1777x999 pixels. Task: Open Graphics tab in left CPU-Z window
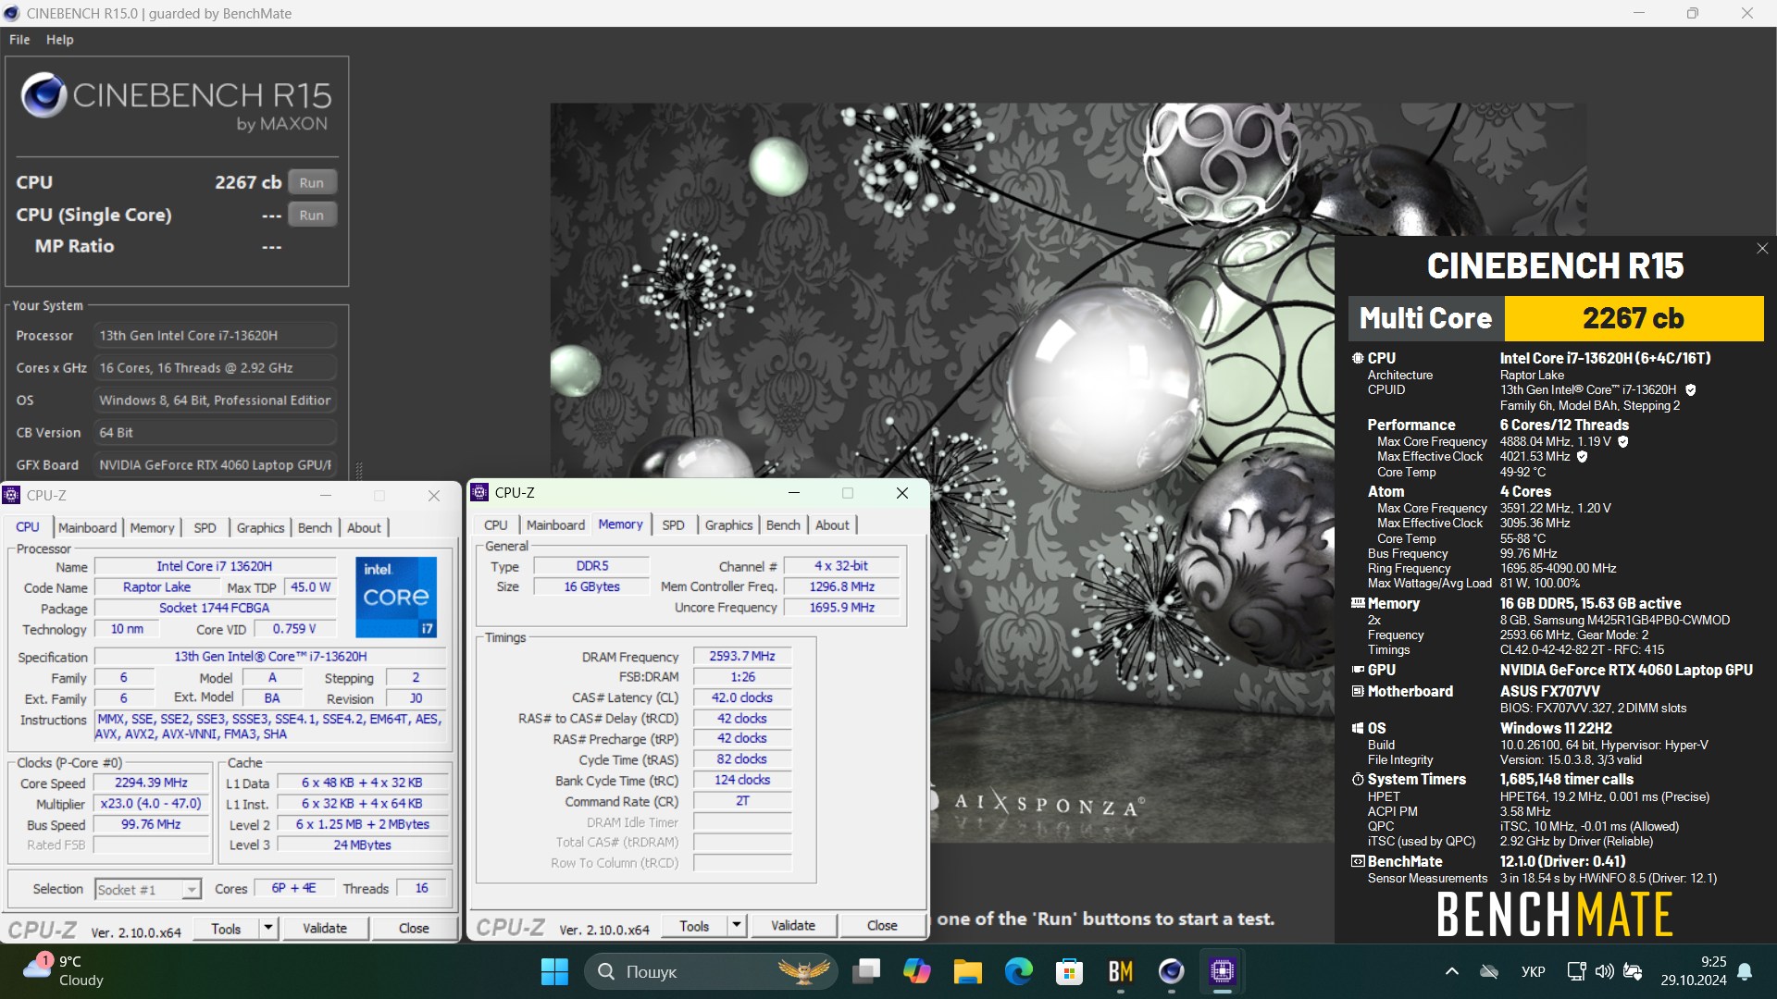(x=260, y=527)
